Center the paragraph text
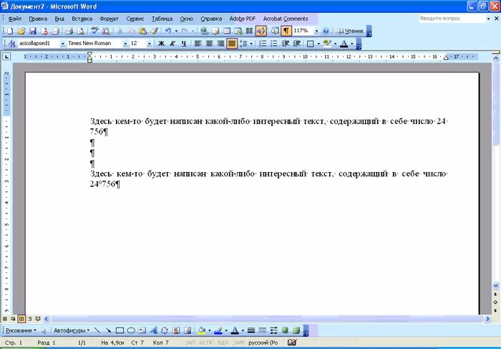The width and height of the screenshot is (501, 349). [209, 44]
